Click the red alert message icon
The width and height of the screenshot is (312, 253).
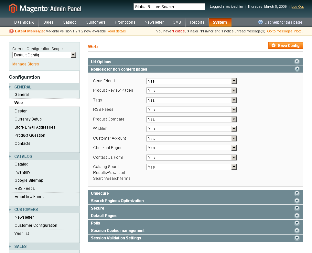(11, 31)
